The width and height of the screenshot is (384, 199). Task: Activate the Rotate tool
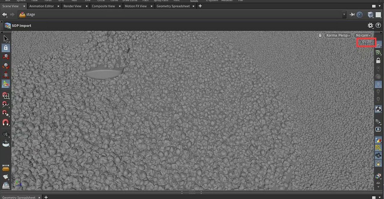[6, 66]
